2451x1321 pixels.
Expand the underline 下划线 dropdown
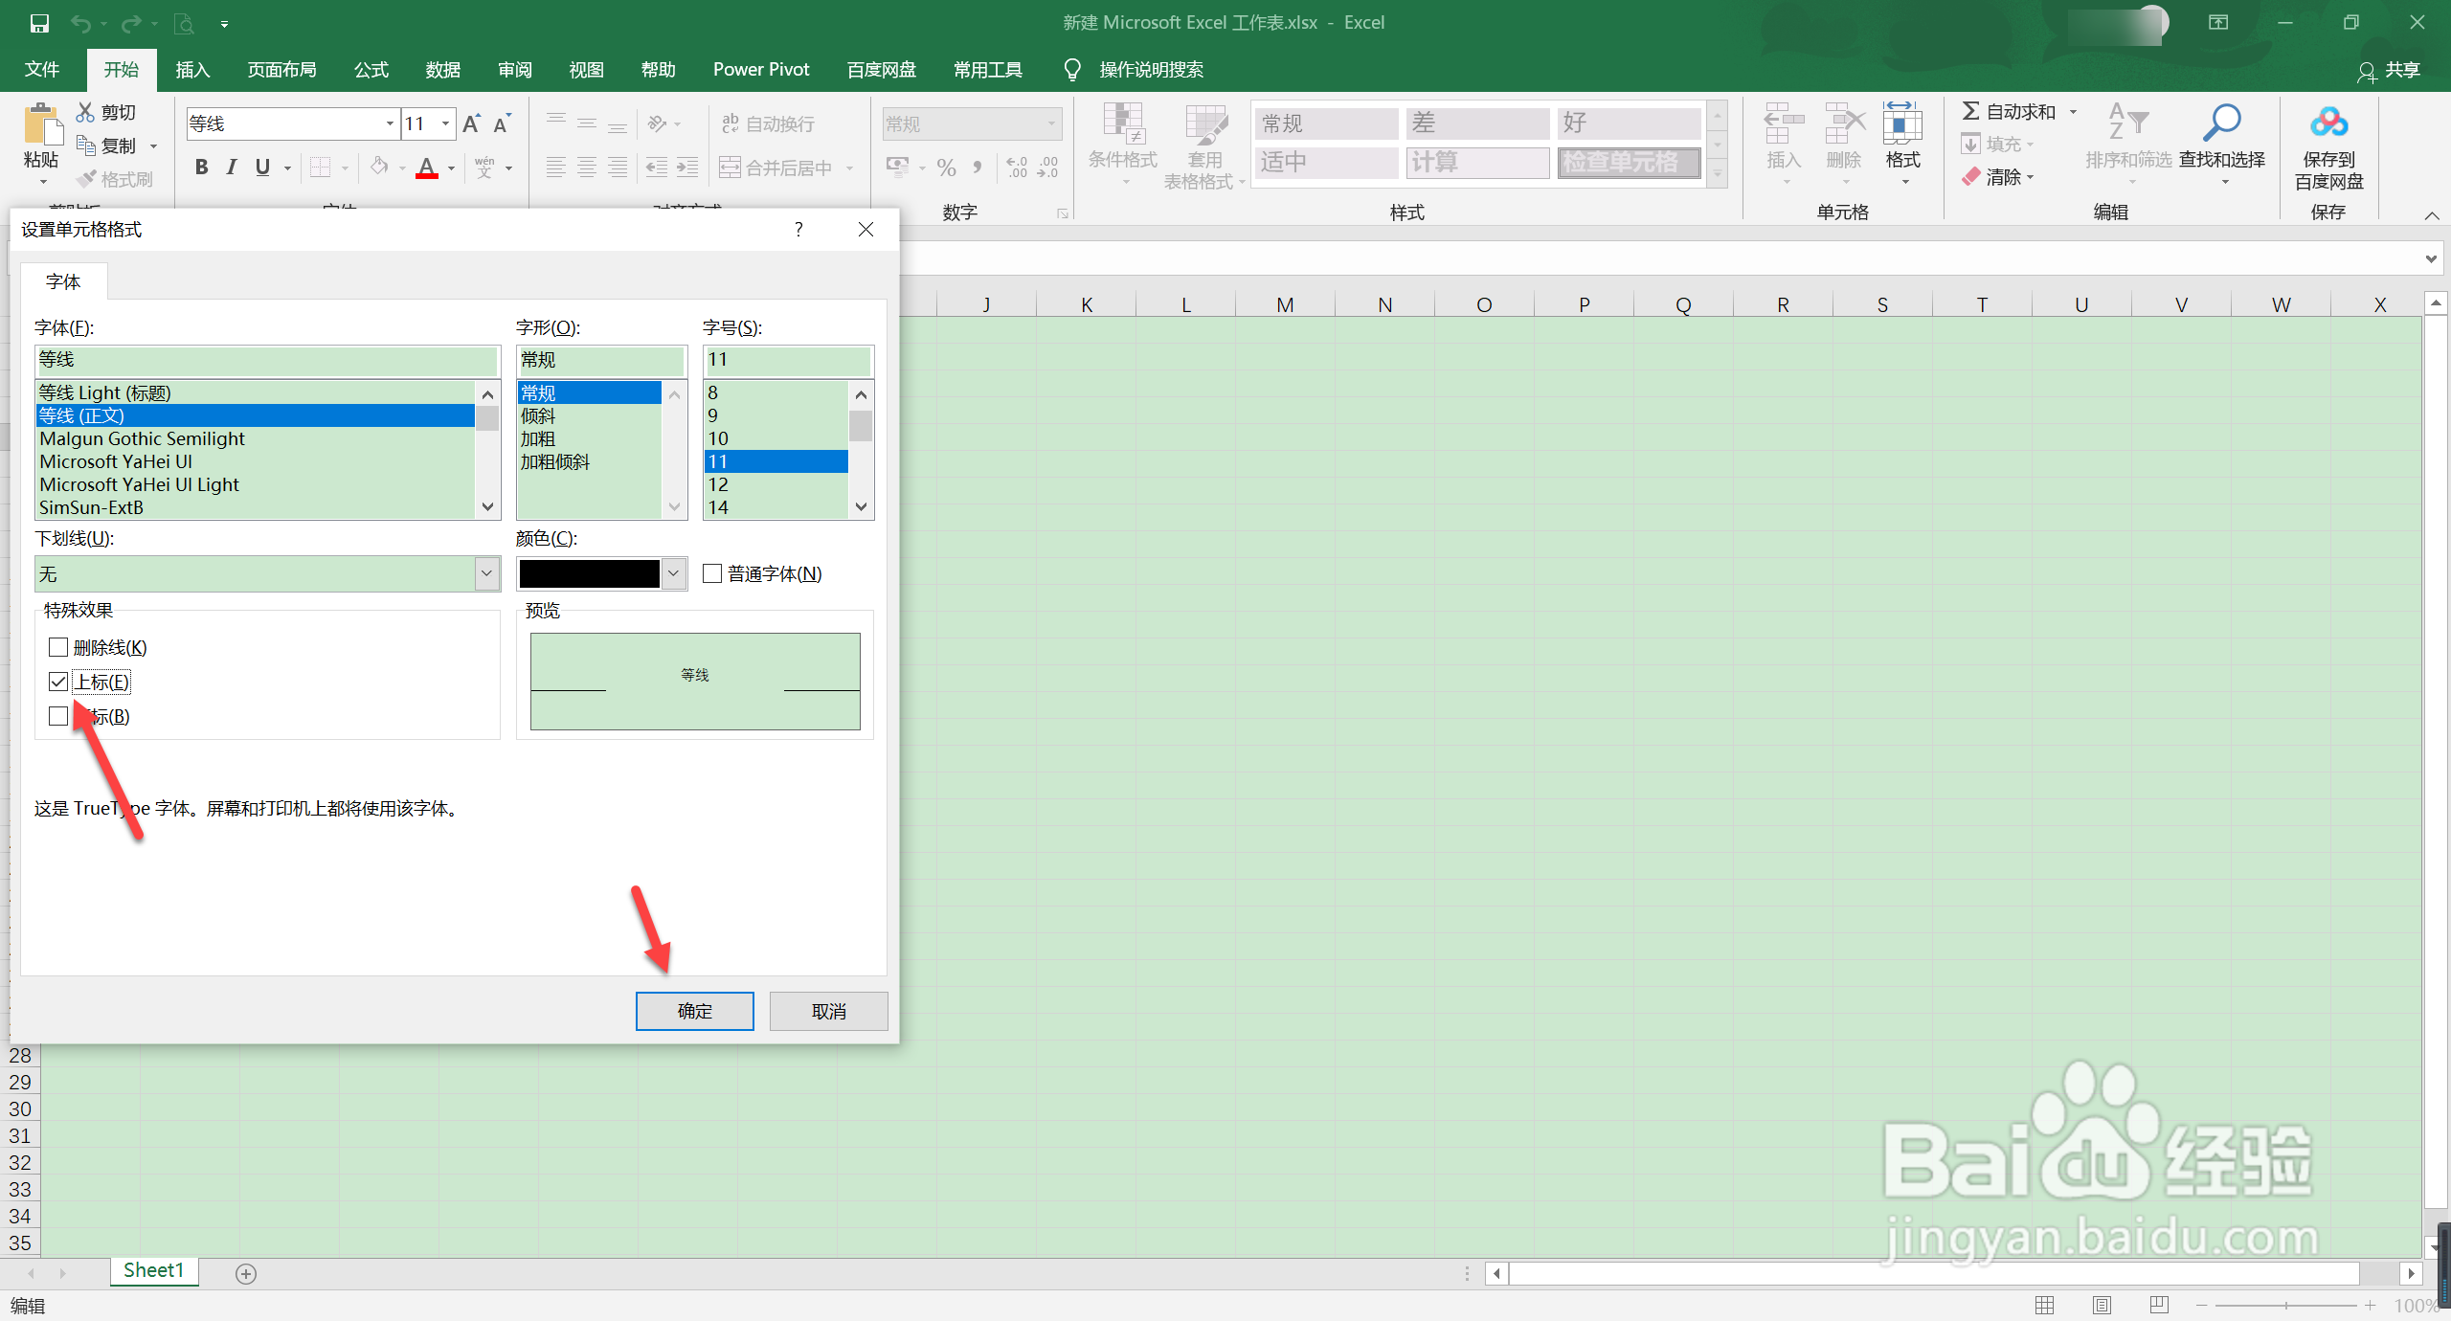coord(486,573)
